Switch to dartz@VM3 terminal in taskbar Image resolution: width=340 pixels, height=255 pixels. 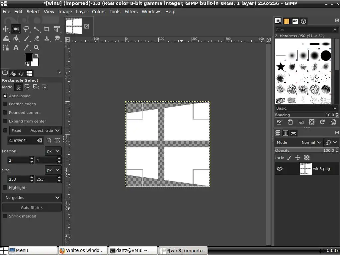(x=133, y=250)
